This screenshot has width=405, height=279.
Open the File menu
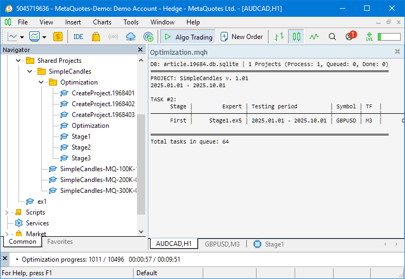pyautogui.click(x=23, y=22)
